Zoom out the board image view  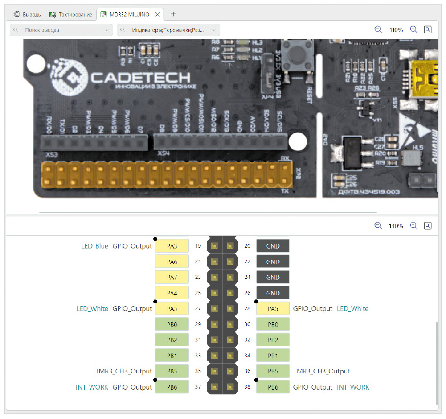(x=378, y=30)
